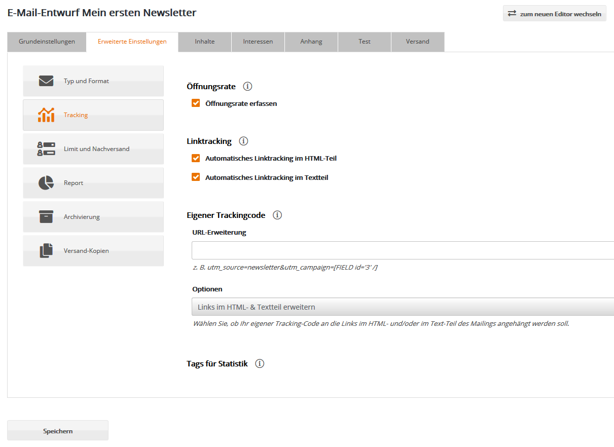
Task: Open Limit und Nachversand via its sidebar icon
Action: pyautogui.click(x=46, y=148)
